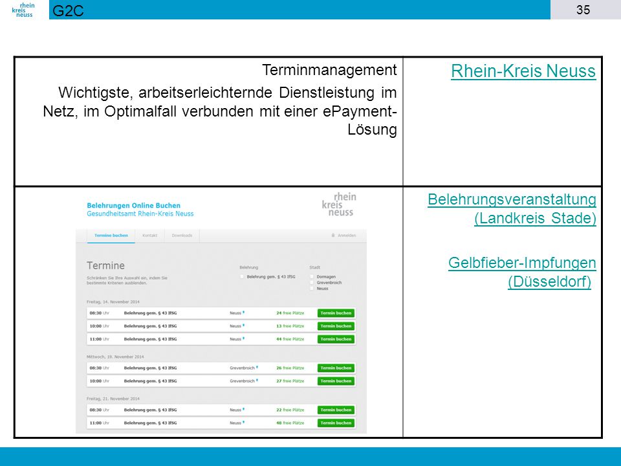Click the Gesundheitsamt Rhein-Kreis Neuss subtitle
Viewport: 621px width, 466px height.
coord(140,214)
